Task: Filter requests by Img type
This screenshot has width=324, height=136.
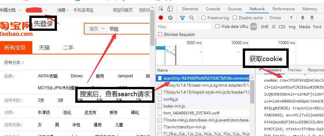Action: tap(292, 27)
